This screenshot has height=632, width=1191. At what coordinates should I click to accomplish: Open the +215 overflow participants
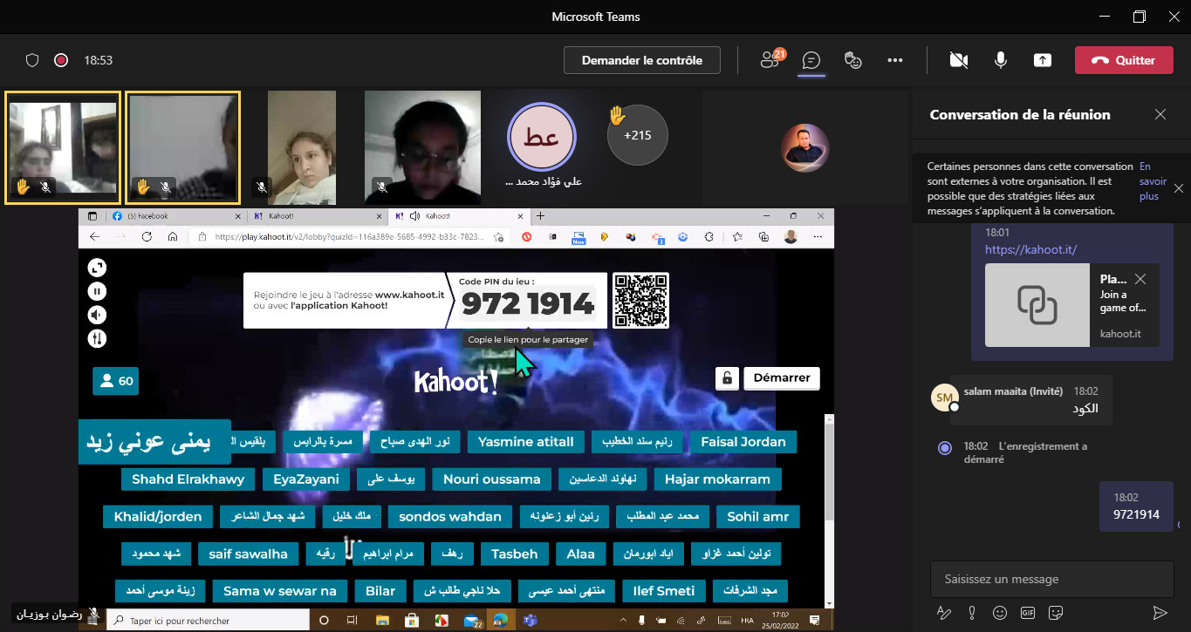637,135
